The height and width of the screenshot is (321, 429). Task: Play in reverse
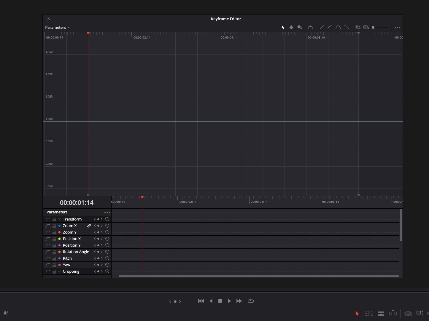tap(211, 301)
